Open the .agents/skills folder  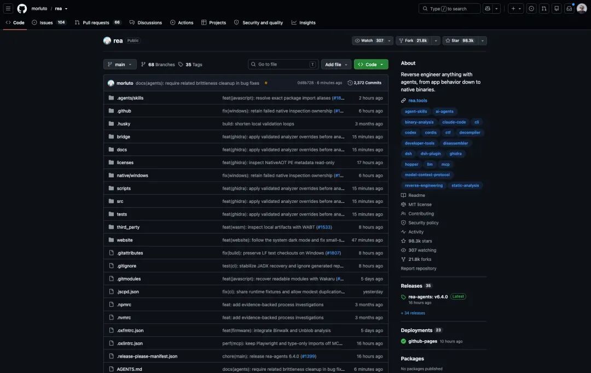(130, 98)
